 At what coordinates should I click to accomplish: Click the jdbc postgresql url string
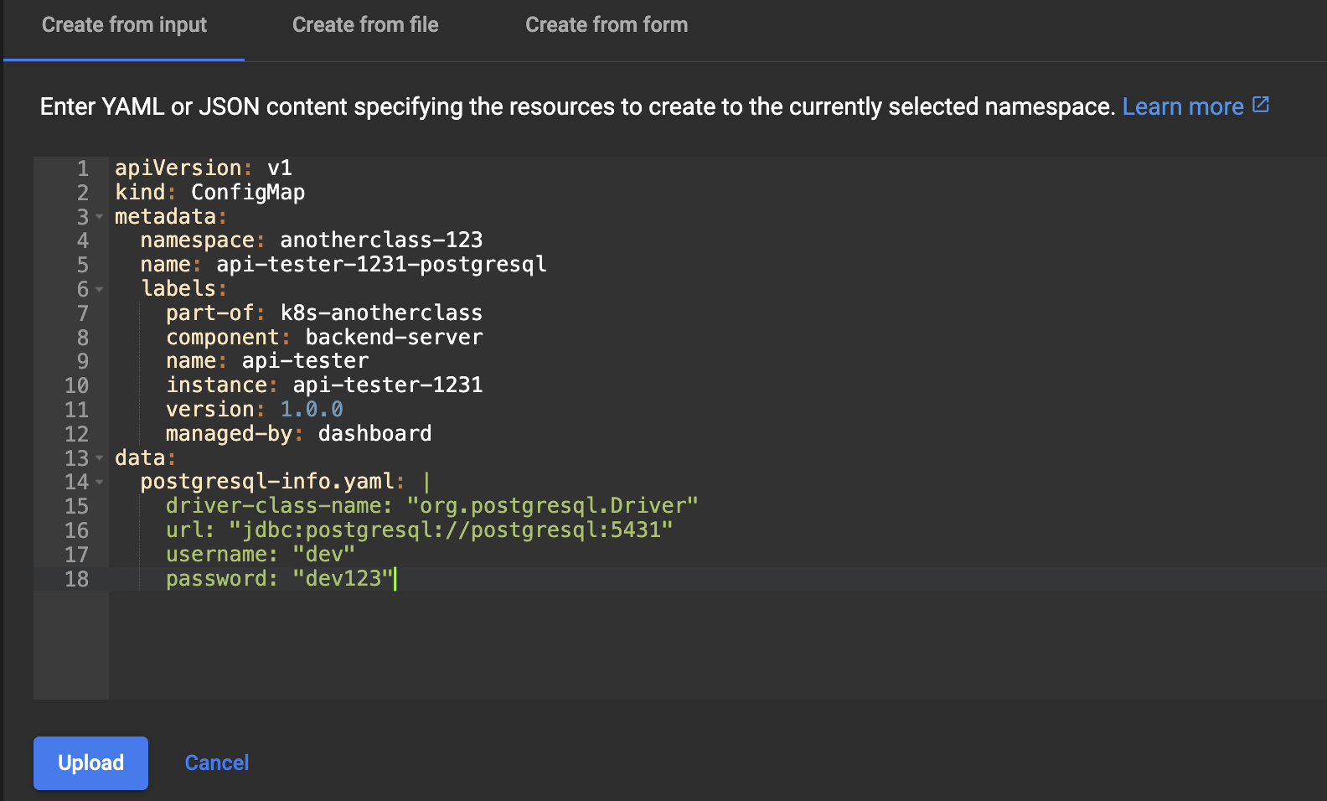coord(451,530)
